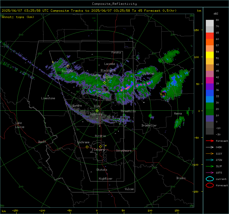Click the Brooks city label
This screenshot has height=214, width=229.
tap(181, 178)
